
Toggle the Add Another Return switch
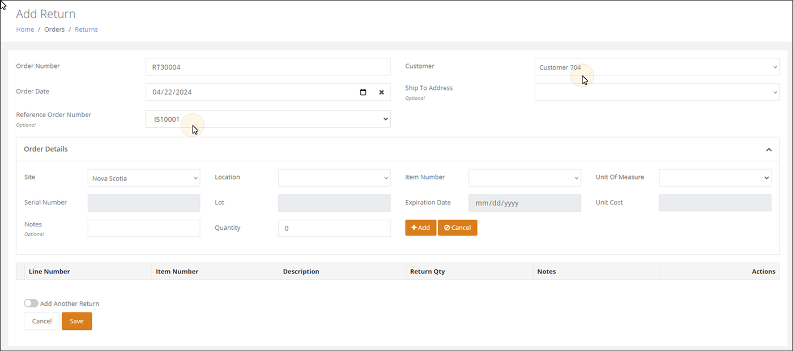pos(31,303)
